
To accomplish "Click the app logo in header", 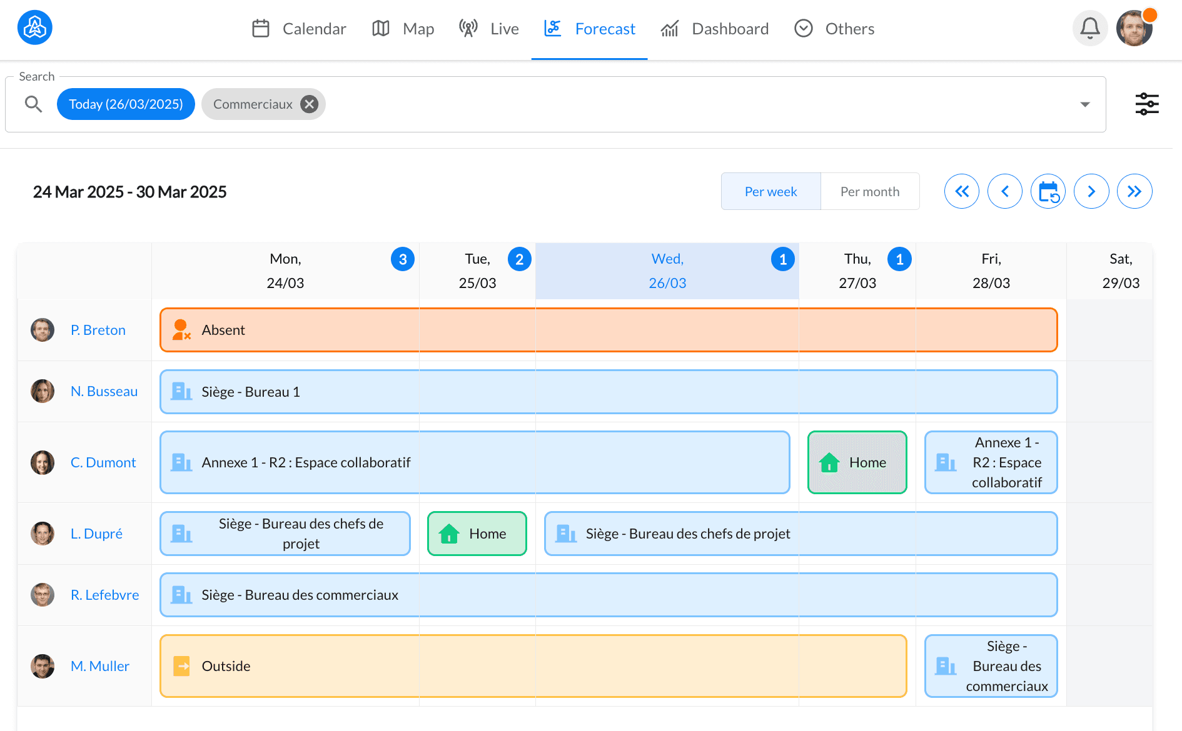I will (35, 28).
